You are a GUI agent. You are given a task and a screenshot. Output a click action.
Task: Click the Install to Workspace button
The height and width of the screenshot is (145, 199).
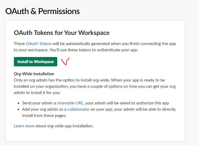pos(36,62)
